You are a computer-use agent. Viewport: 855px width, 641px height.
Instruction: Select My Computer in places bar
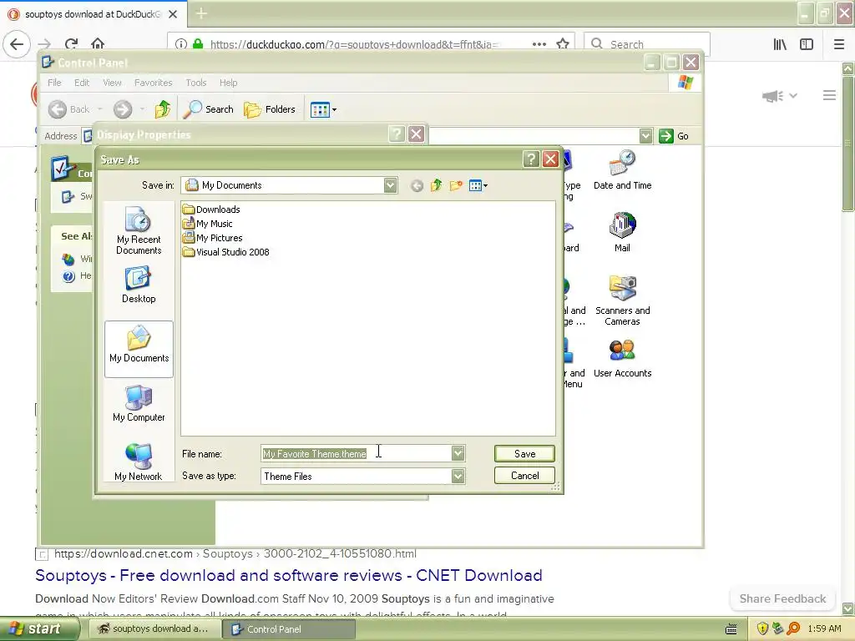pos(139,404)
